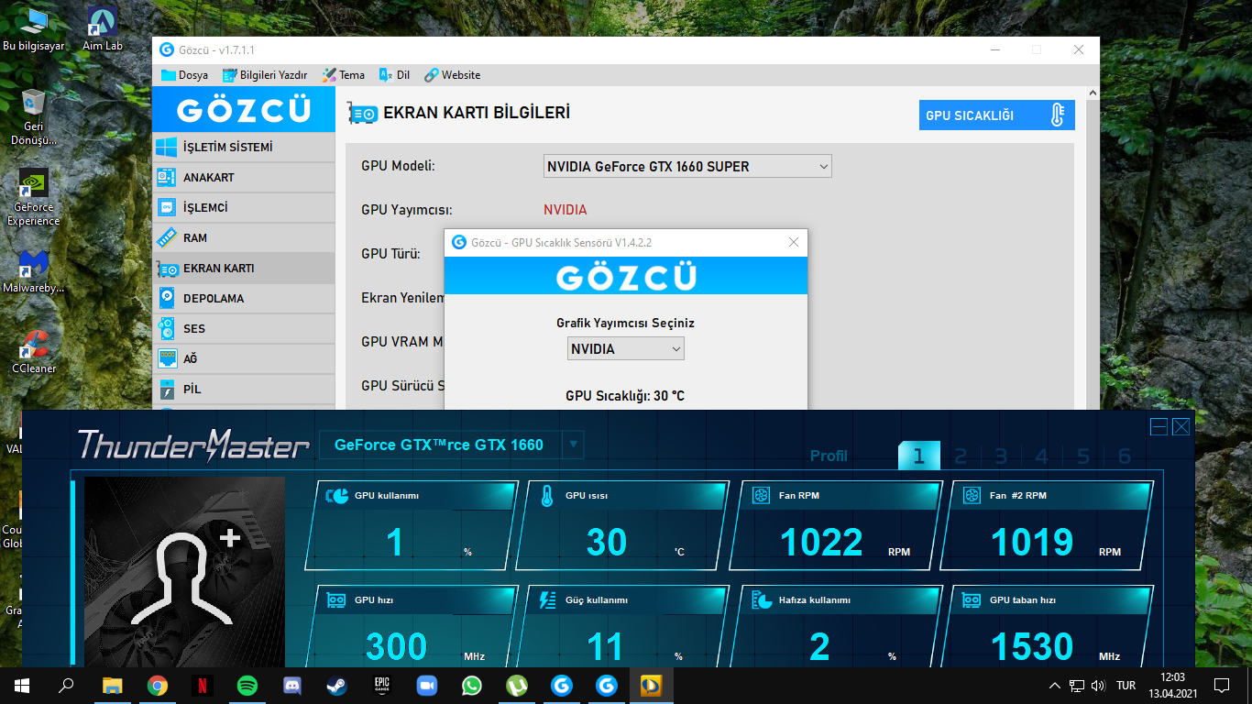Open the Windows Start menu
The width and height of the screenshot is (1252, 704).
22,685
